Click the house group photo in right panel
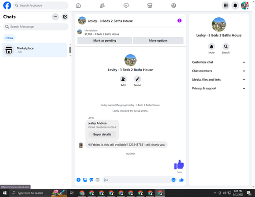 coord(219,24)
